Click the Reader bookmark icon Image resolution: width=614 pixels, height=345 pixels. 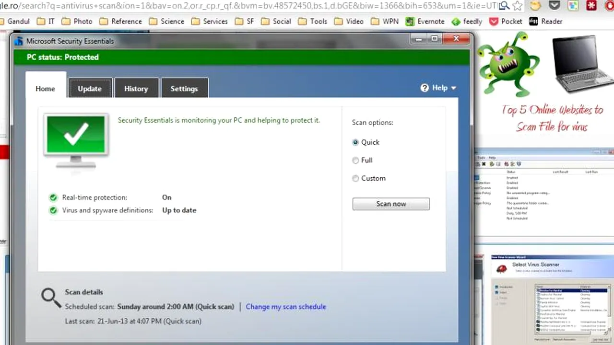click(533, 22)
